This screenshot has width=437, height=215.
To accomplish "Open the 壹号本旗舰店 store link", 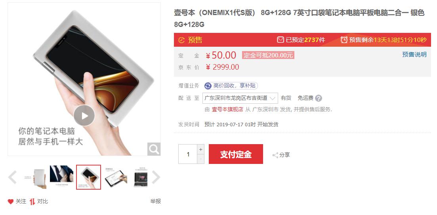I will pyautogui.click(x=227, y=109).
